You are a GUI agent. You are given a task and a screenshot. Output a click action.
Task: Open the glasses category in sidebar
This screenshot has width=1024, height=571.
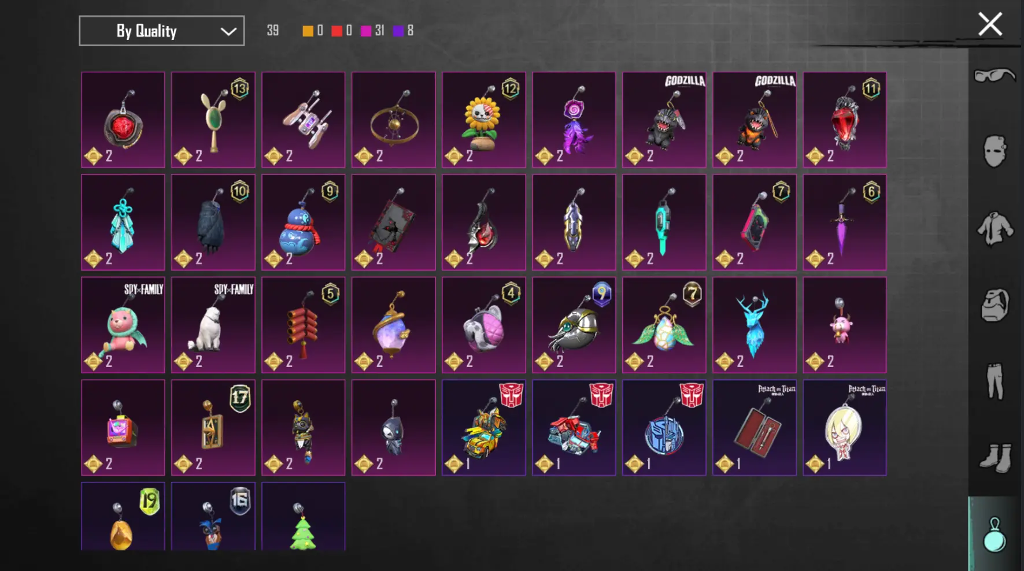995,76
